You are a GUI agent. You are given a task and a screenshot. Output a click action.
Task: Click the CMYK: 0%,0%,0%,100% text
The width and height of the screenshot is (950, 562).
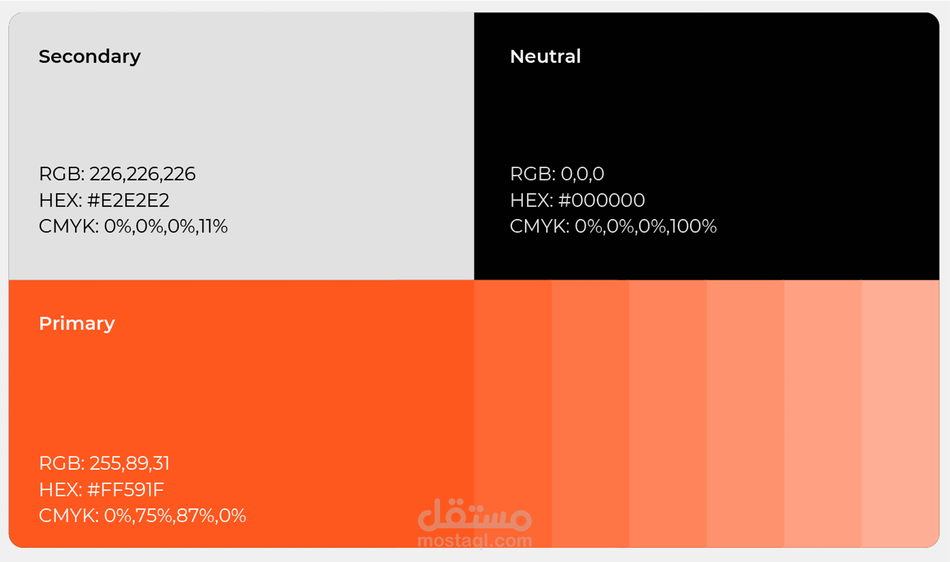click(x=613, y=227)
